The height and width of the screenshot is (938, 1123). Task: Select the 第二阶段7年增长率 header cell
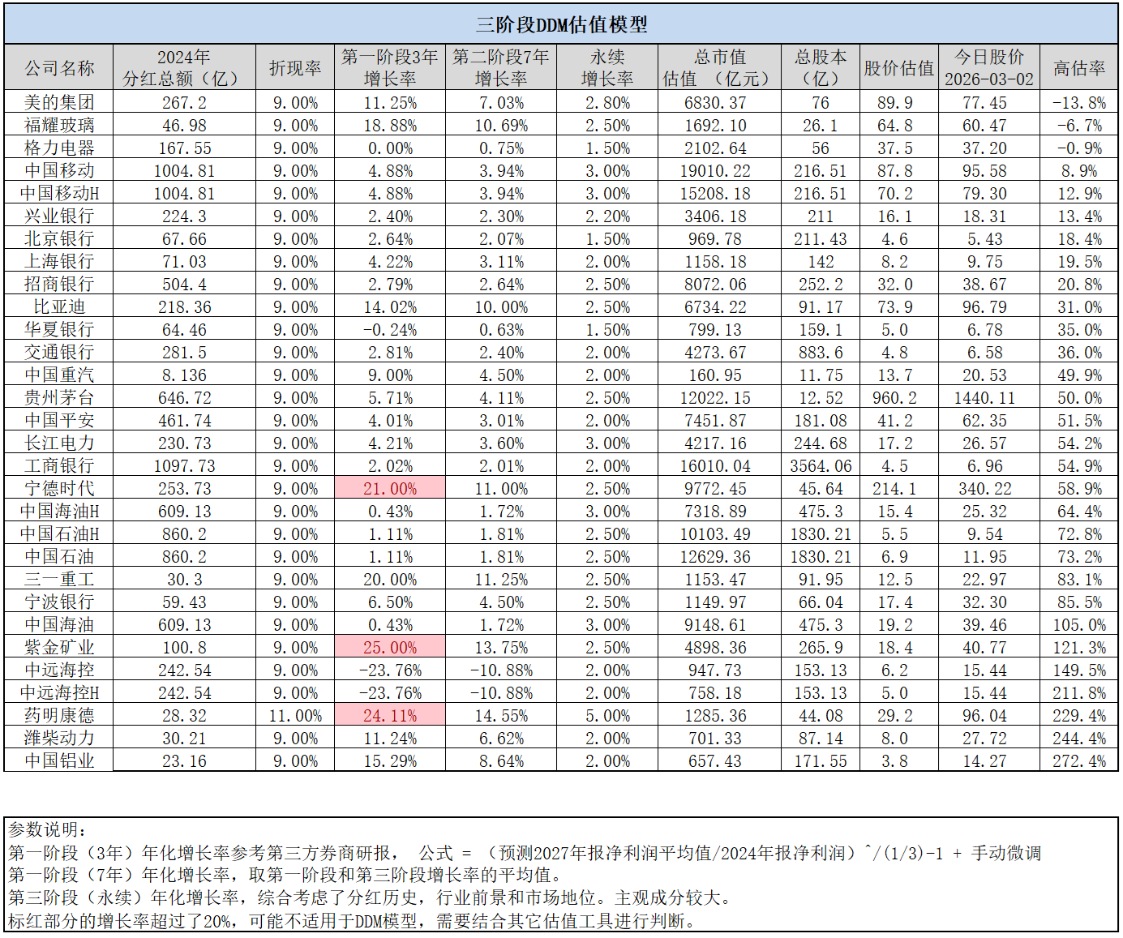pos(501,67)
